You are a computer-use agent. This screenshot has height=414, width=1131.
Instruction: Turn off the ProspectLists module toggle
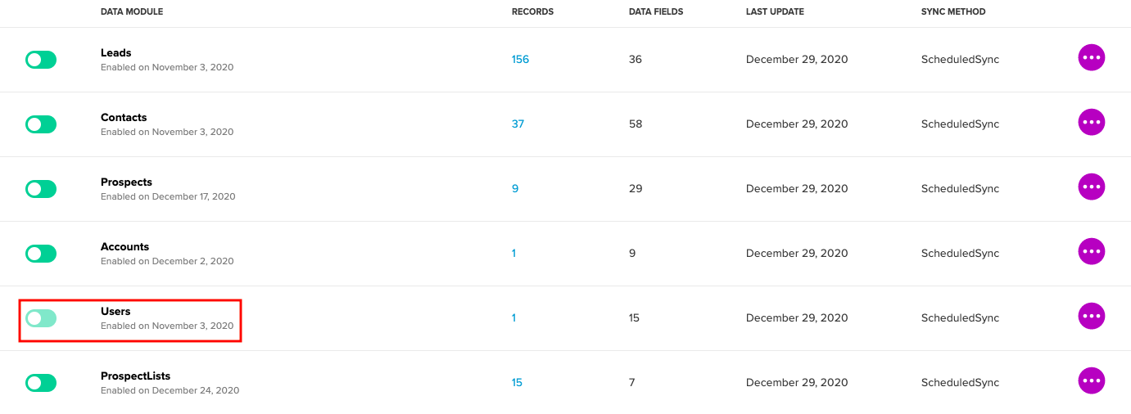coord(41,383)
